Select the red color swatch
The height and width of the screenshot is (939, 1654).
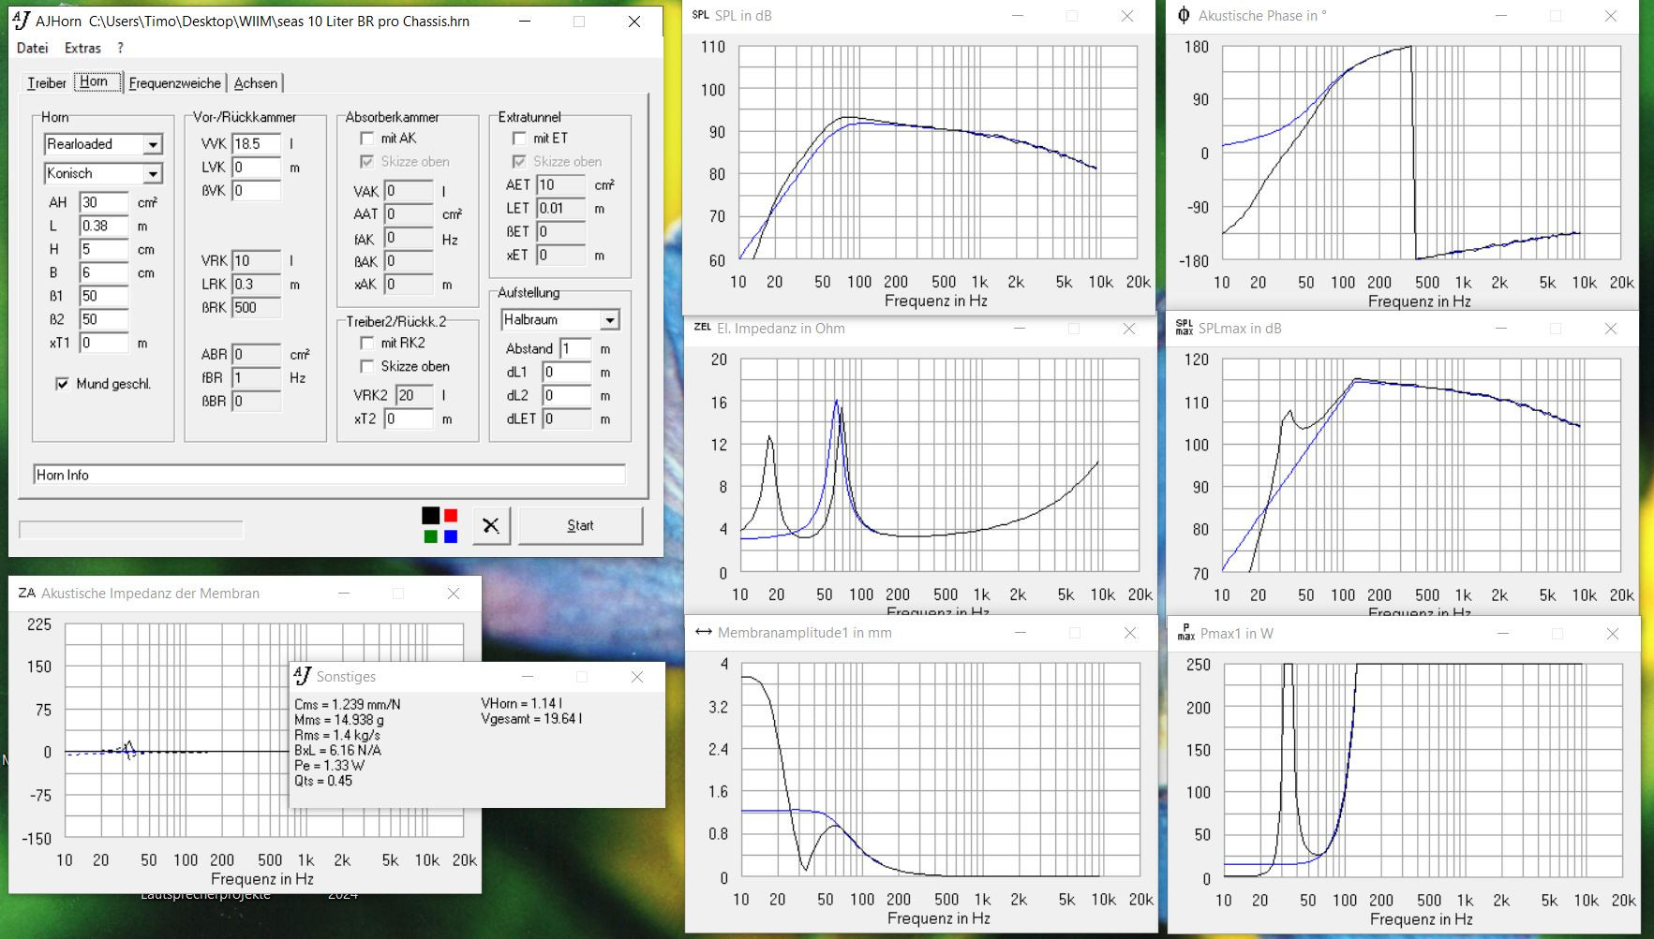coord(451,516)
